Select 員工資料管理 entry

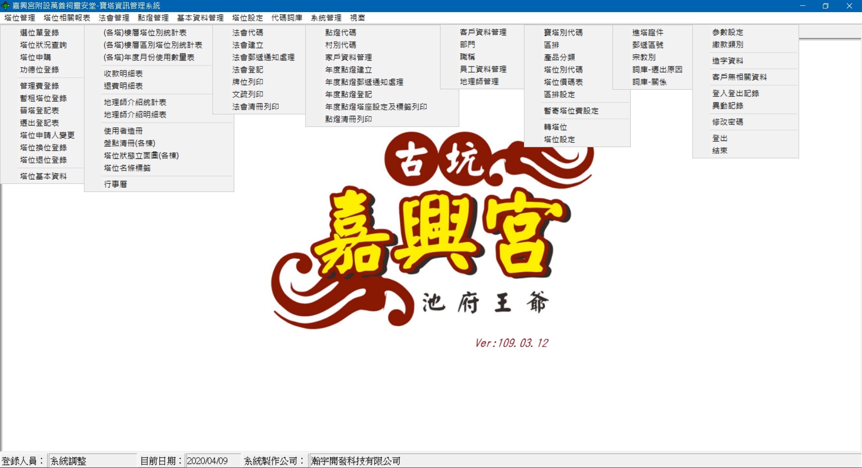coord(482,69)
